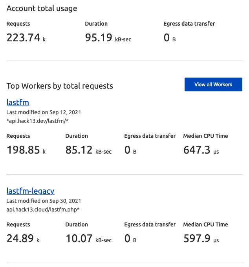
Task: Click the route *api.hack13.dev/lastfm/*
Action: [37, 121]
